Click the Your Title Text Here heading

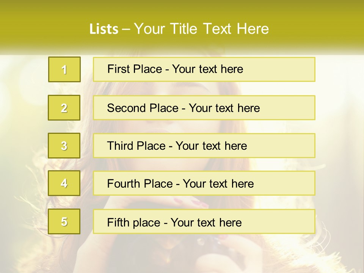pyautogui.click(x=201, y=29)
